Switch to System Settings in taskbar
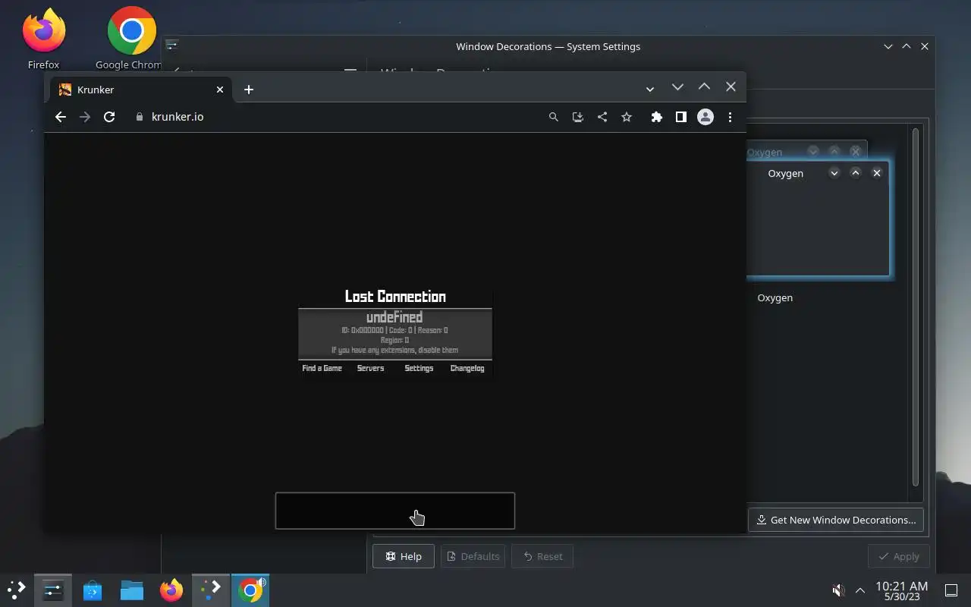971x607 pixels. pos(53,590)
